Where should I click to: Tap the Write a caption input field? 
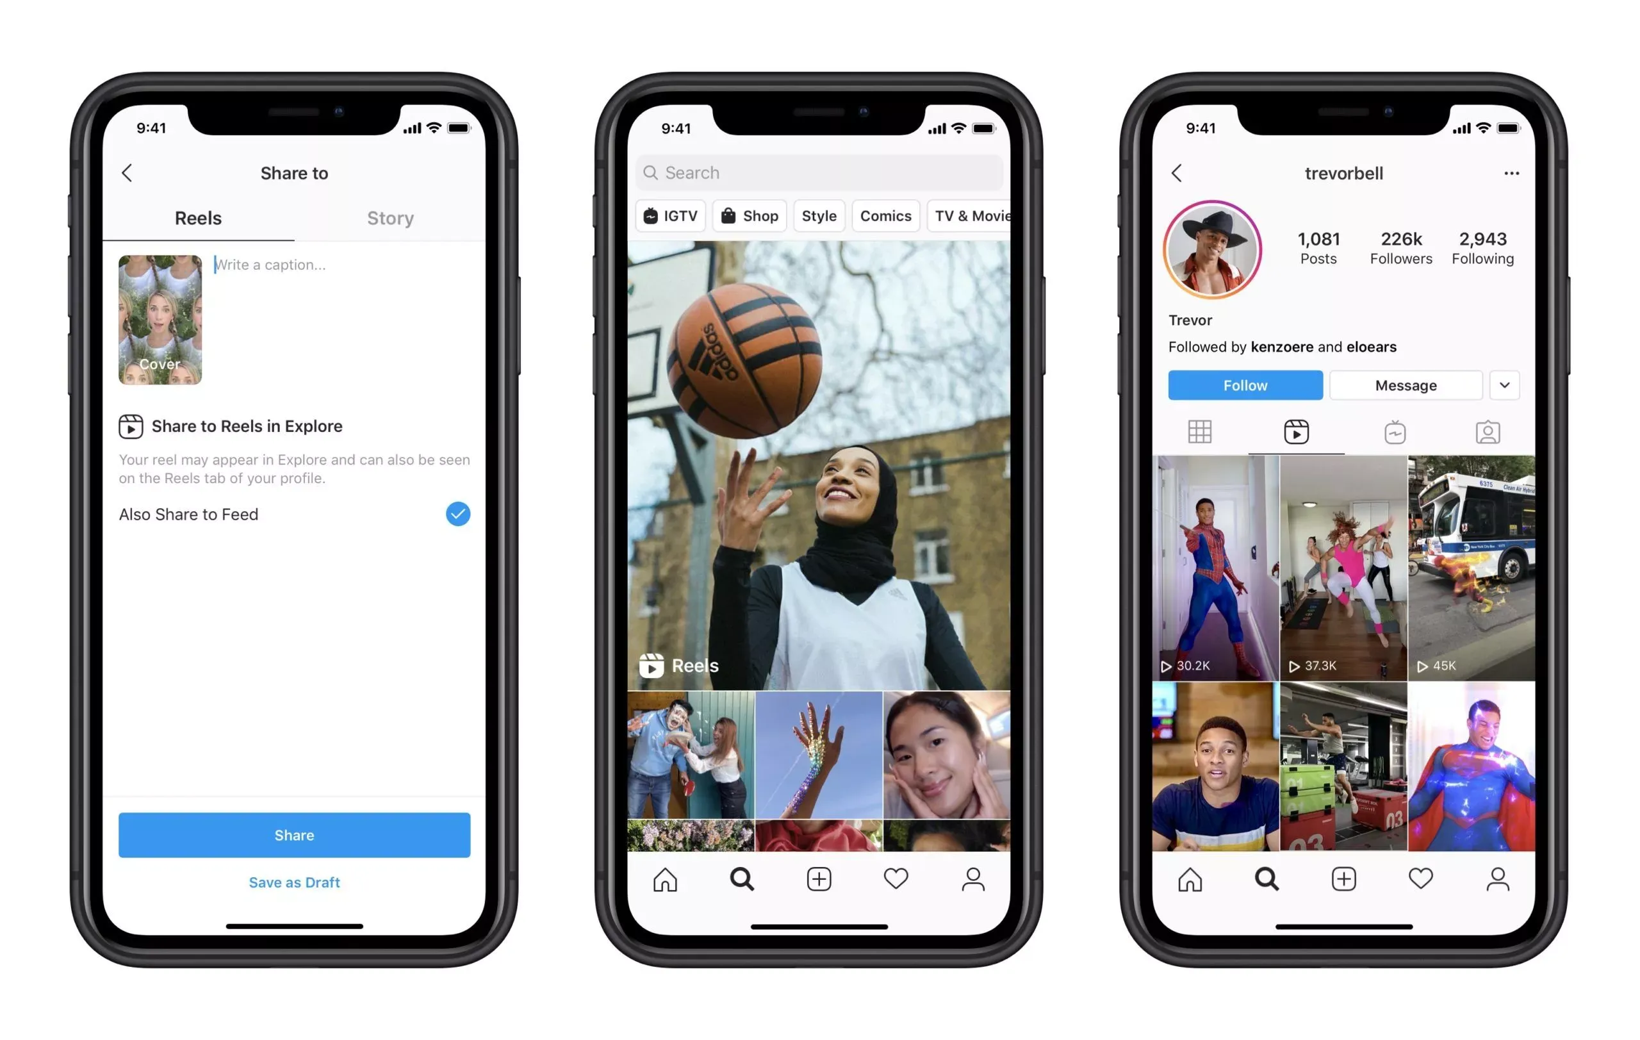point(334,267)
